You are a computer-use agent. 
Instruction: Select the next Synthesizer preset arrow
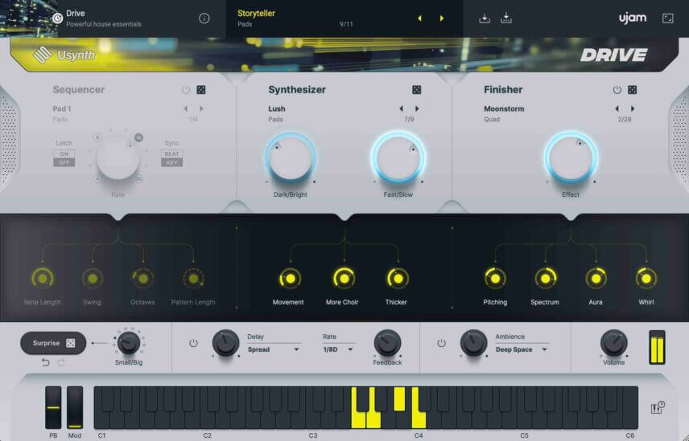click(417, 108)
